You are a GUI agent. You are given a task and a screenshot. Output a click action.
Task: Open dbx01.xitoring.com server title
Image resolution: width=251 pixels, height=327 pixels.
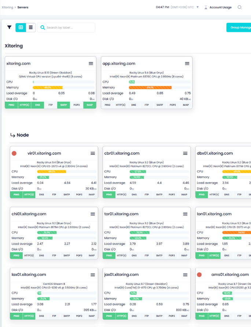(215, 153)
